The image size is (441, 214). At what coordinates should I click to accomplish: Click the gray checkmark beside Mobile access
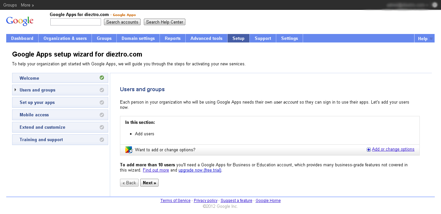[102, 115]
